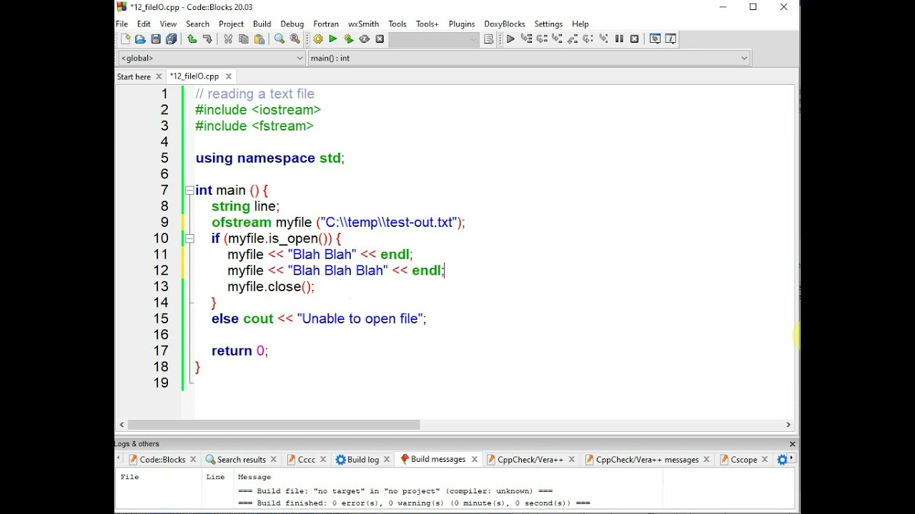Screen dimensions: 915x514
Task: Copy the selection with the toolbar icon
Action: (244, 39)
